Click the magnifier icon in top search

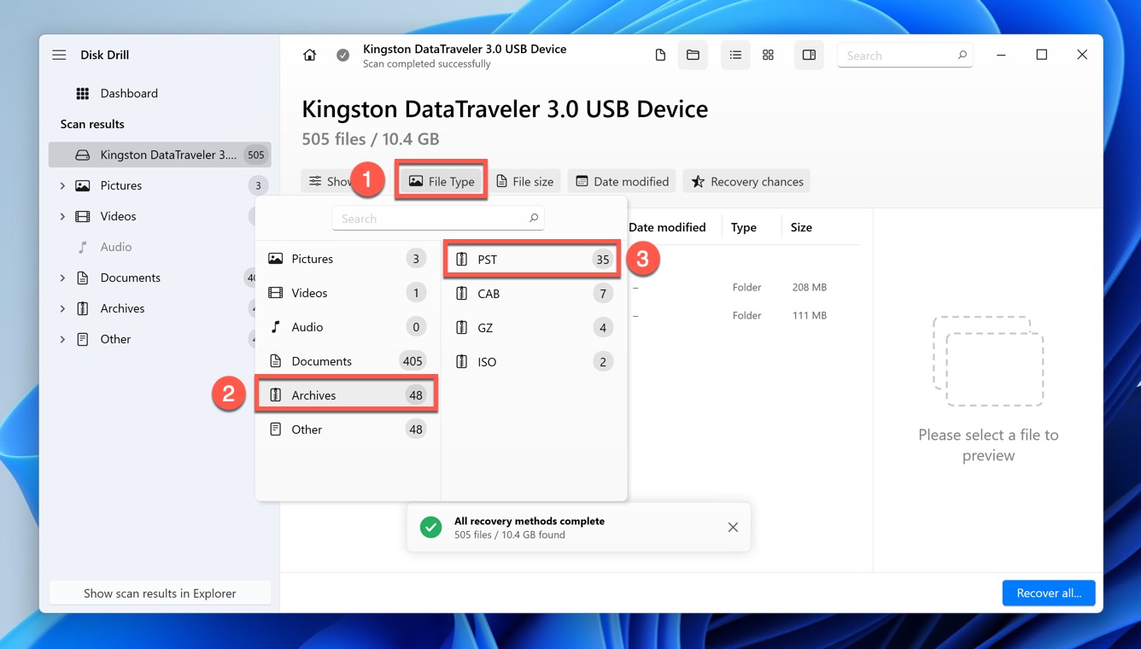pyautogui.click(x=962, y=55)
